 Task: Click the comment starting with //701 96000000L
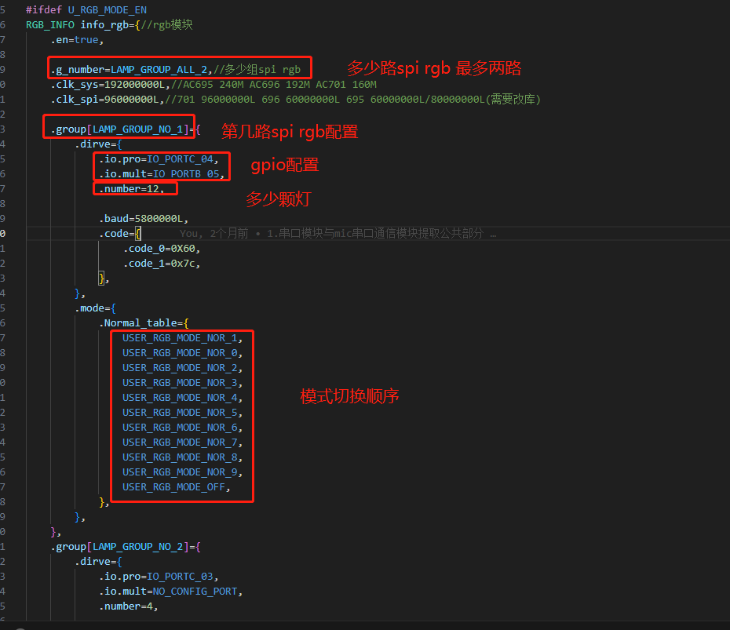click(x=353, y=100)
